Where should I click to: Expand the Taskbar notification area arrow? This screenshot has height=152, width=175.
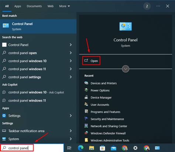(x=71, y=131)
